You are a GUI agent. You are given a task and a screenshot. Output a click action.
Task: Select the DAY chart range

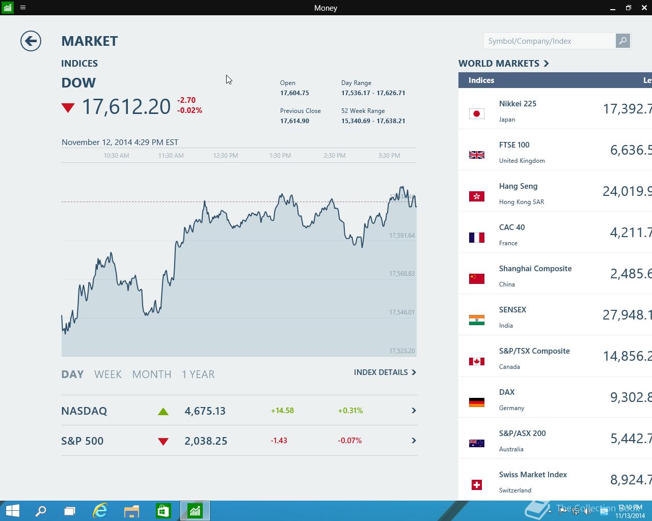point(72,374)
